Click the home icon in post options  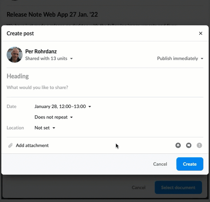point(178,145)
